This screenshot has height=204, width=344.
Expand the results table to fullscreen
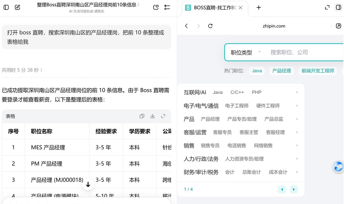click(x=163, y=116)
